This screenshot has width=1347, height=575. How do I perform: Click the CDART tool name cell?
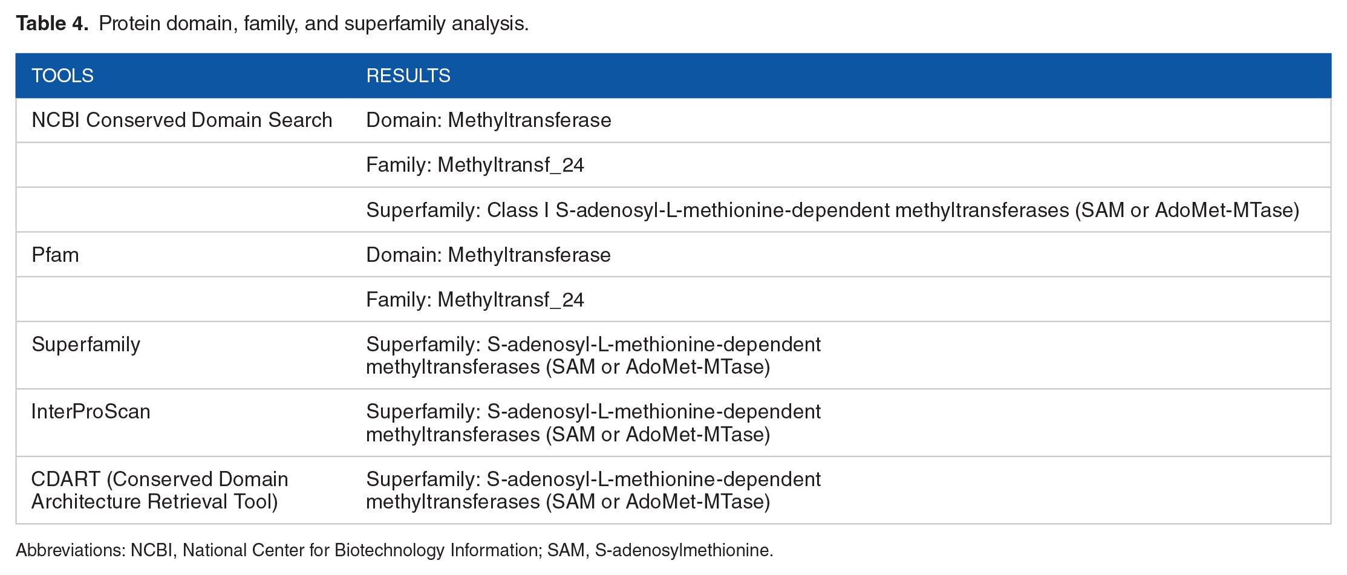[x=160, y=490]
